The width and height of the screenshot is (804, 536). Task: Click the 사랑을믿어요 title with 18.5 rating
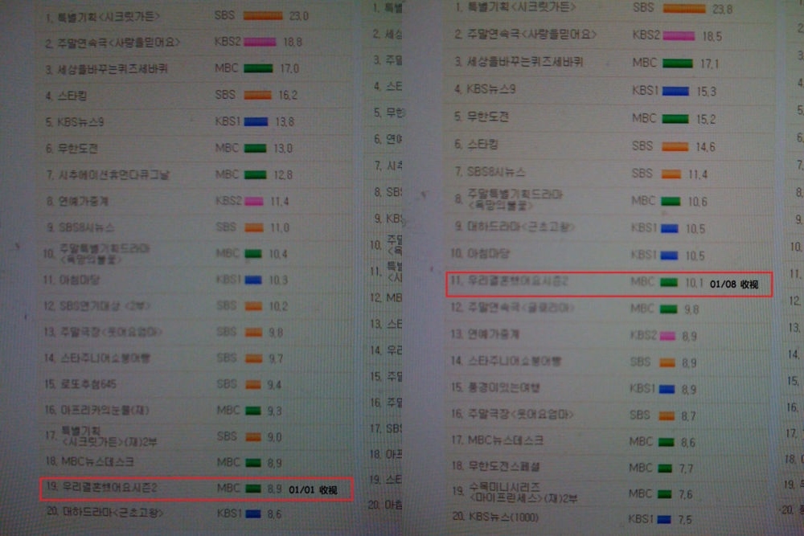(532, 35)
